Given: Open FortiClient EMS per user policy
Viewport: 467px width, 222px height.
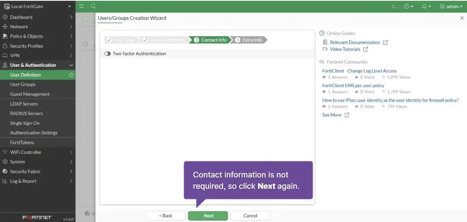Looking at the screenshot, I should pos(353,86).
